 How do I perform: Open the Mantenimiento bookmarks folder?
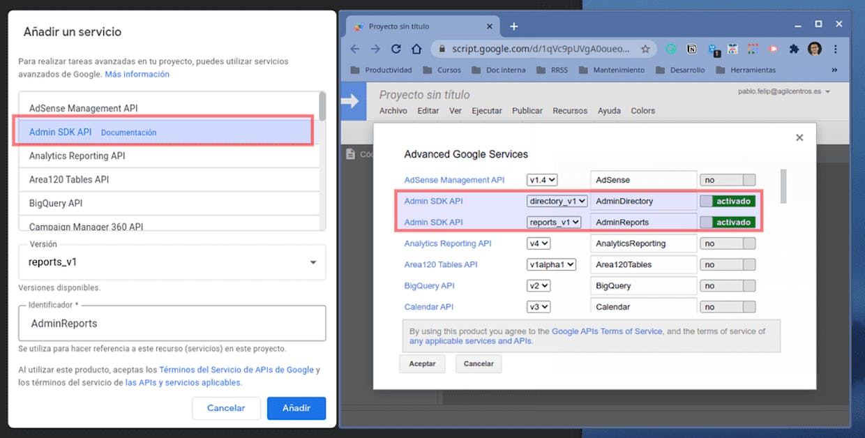click(612, 70)
